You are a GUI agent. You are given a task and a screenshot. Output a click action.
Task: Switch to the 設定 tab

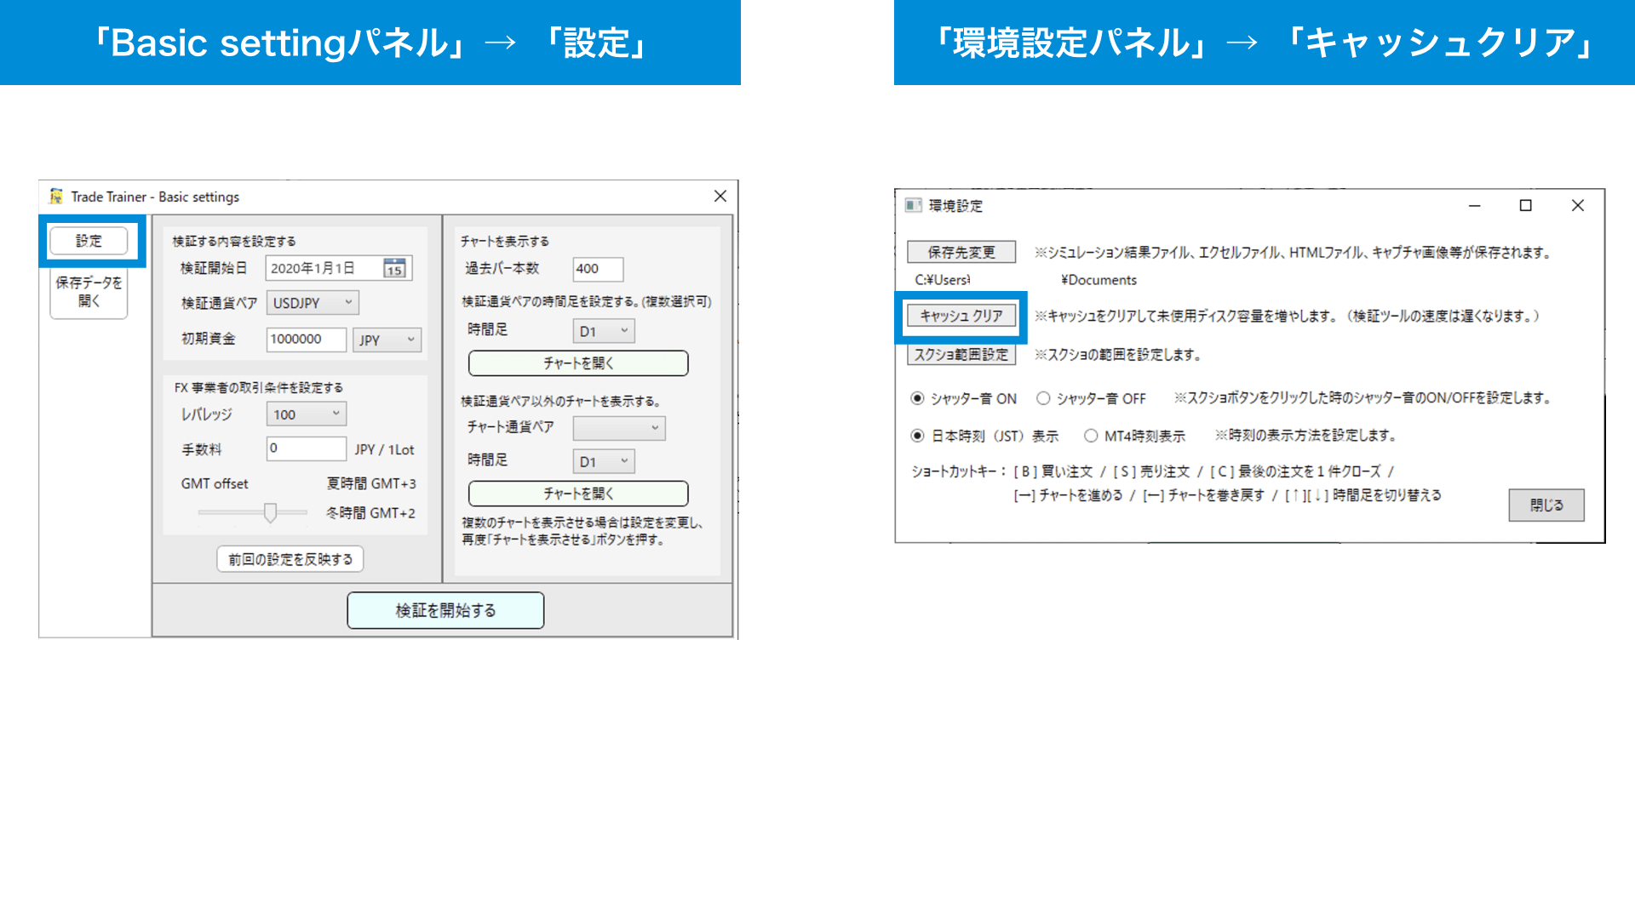89,241
